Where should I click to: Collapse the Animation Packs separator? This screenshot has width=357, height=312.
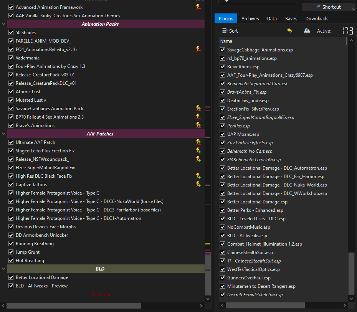3,24
